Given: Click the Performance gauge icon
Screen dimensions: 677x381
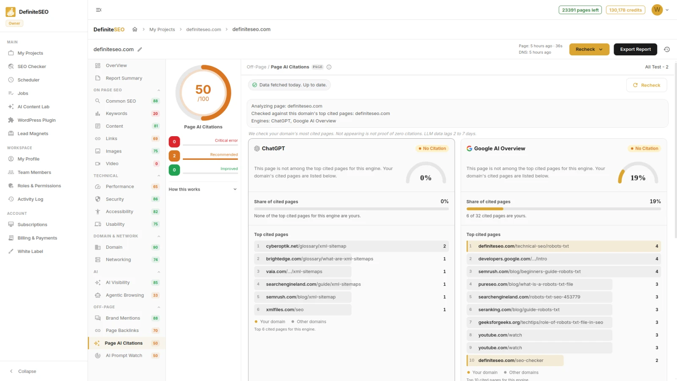Looking at the screenshot, I should point(98,186).
